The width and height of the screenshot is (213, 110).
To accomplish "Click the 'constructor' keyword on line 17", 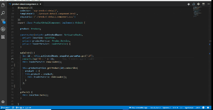I will point(27,35).
